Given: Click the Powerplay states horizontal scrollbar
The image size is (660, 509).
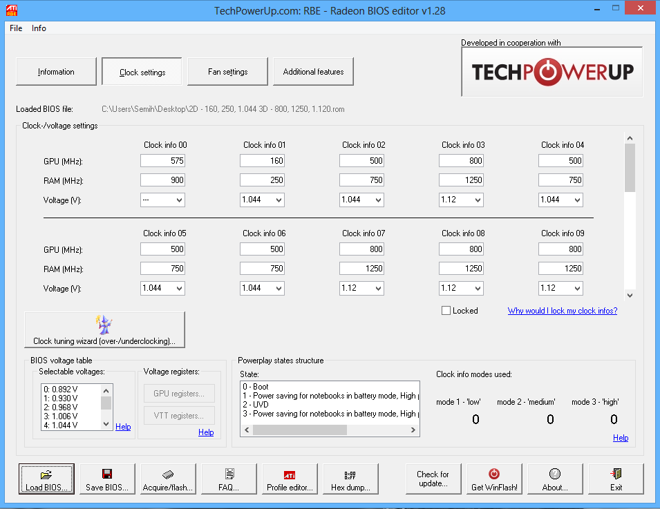Looking at the screenshot, I should tap(330, 430).
